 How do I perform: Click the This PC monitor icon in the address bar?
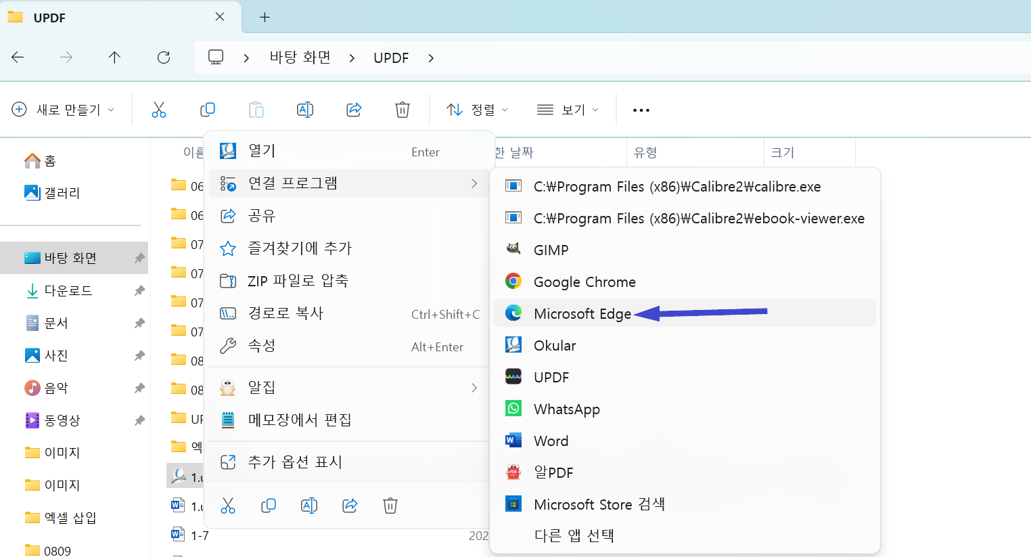(x=216, y=58)
